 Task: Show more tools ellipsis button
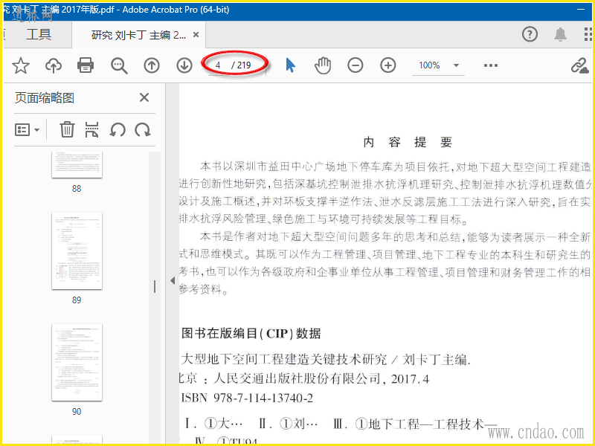(x=491, y=65)
